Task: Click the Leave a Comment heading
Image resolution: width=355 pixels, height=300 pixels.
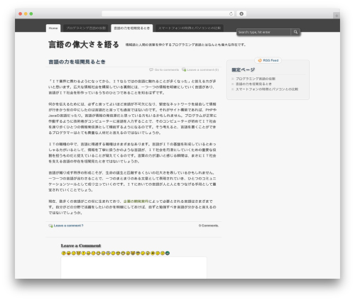Action: [81, 245]
